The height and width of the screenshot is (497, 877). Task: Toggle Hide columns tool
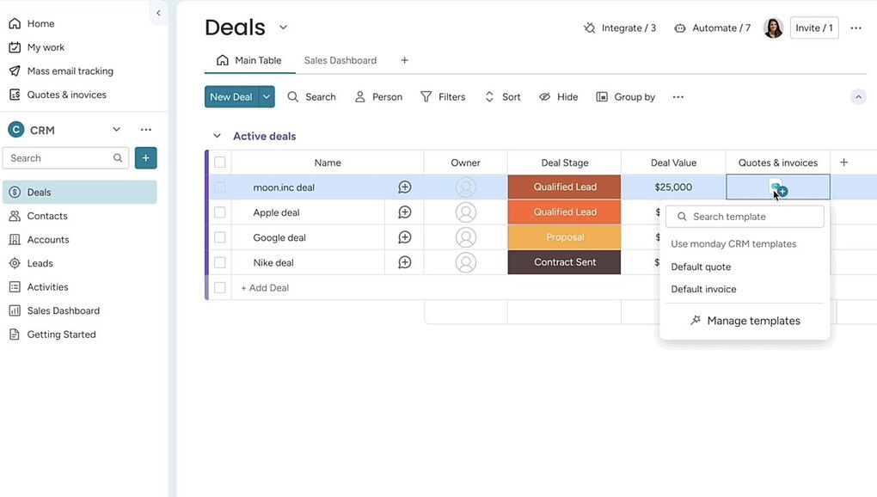[558, 97]
